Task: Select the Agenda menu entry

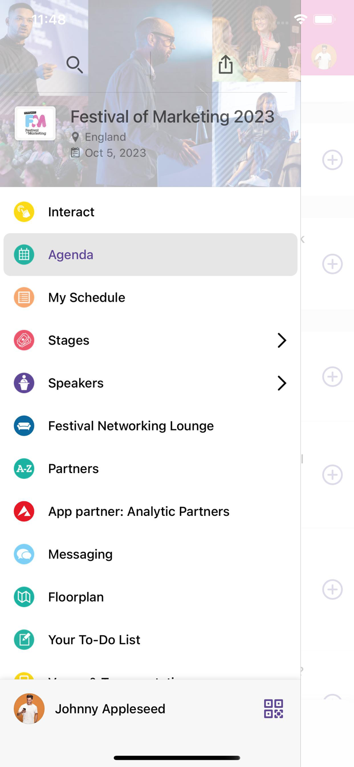Action: click(70, 254)
